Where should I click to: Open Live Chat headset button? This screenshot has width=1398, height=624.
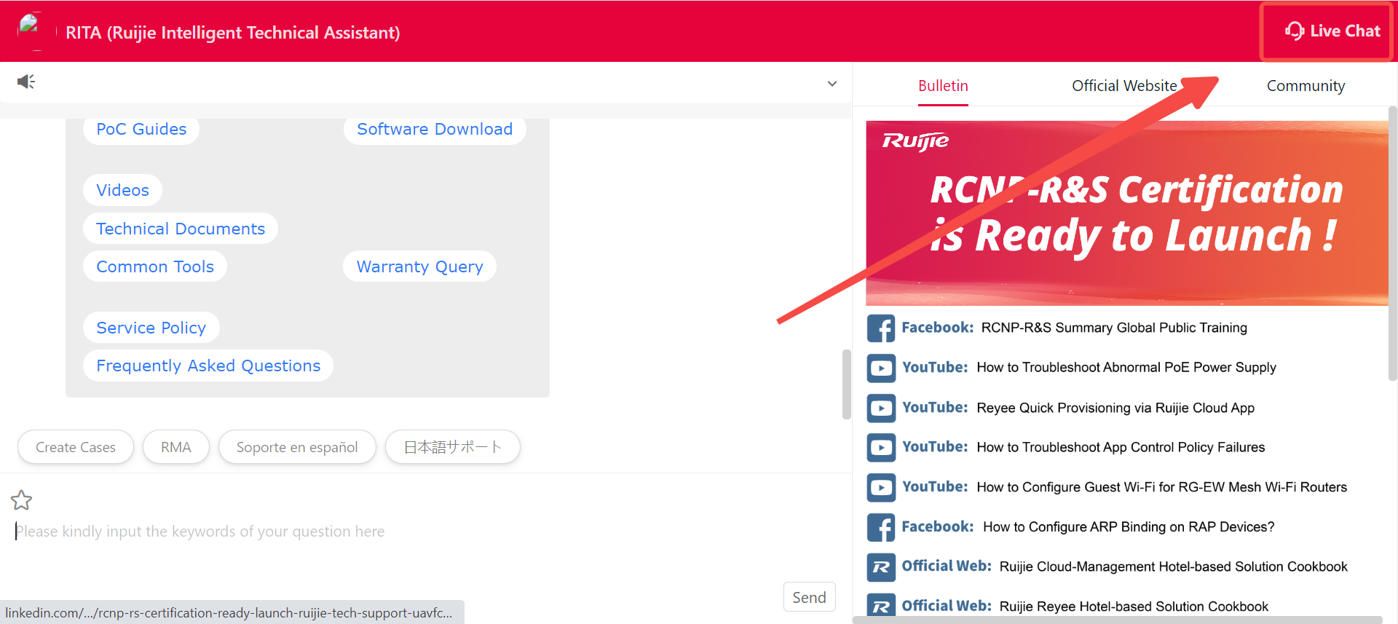click(1332, 31)
